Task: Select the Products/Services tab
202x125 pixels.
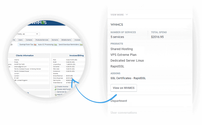Action: click(x=42, y=40)
